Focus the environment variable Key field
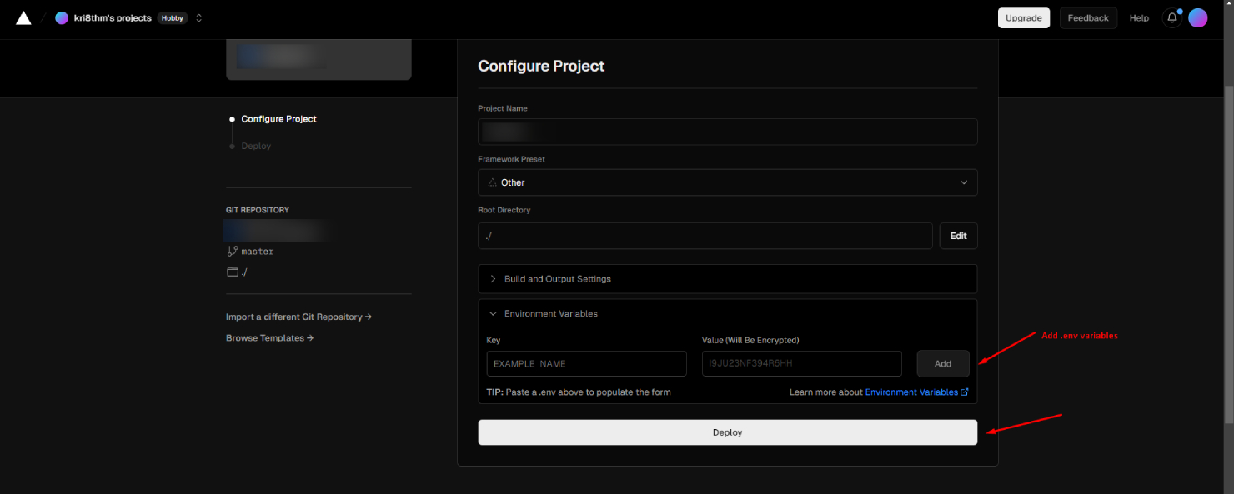 pos(586,364)
